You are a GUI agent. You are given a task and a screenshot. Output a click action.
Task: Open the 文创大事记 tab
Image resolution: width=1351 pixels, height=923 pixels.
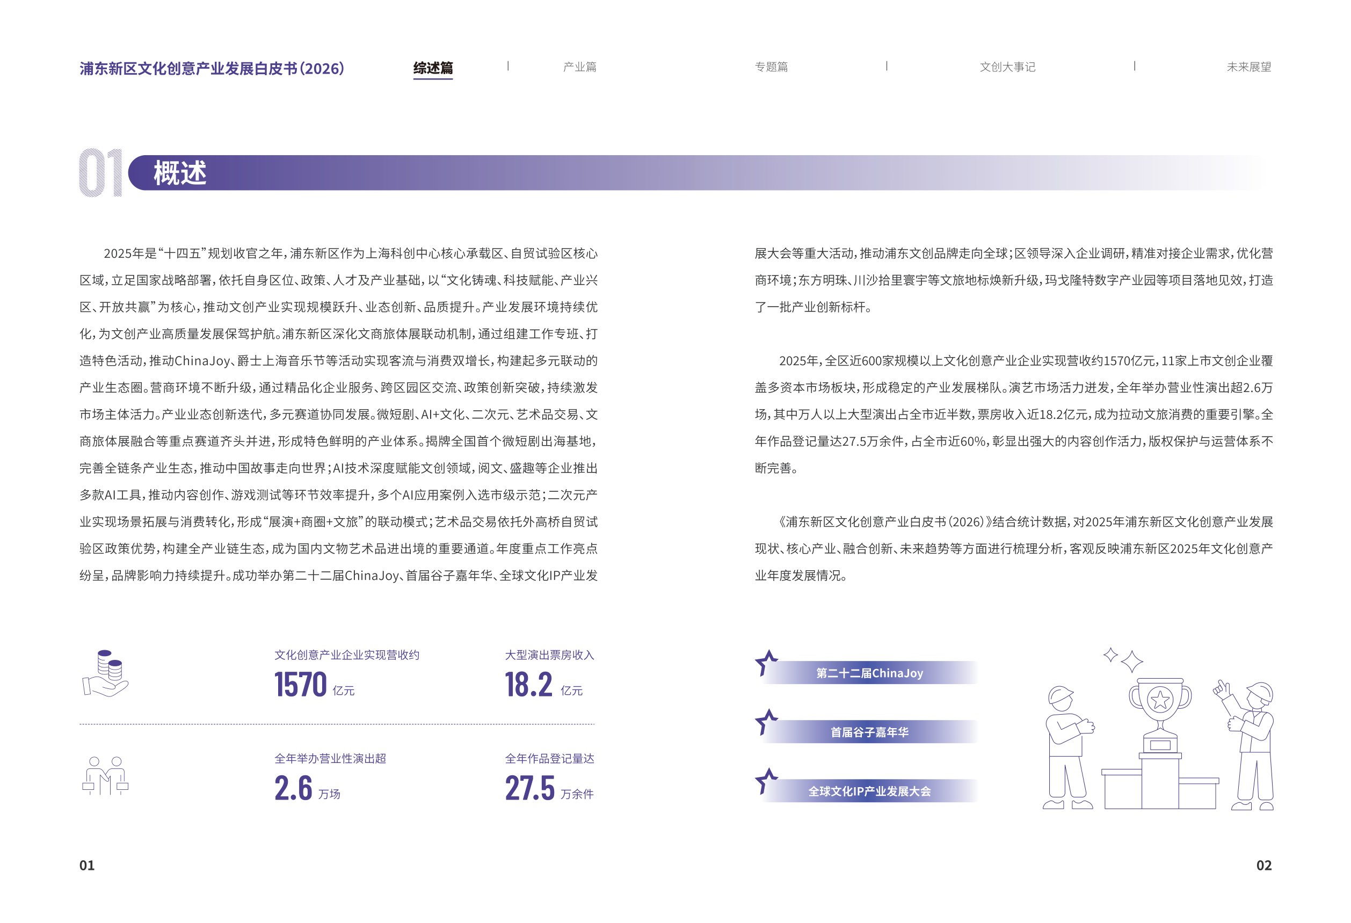[1007, 67]
